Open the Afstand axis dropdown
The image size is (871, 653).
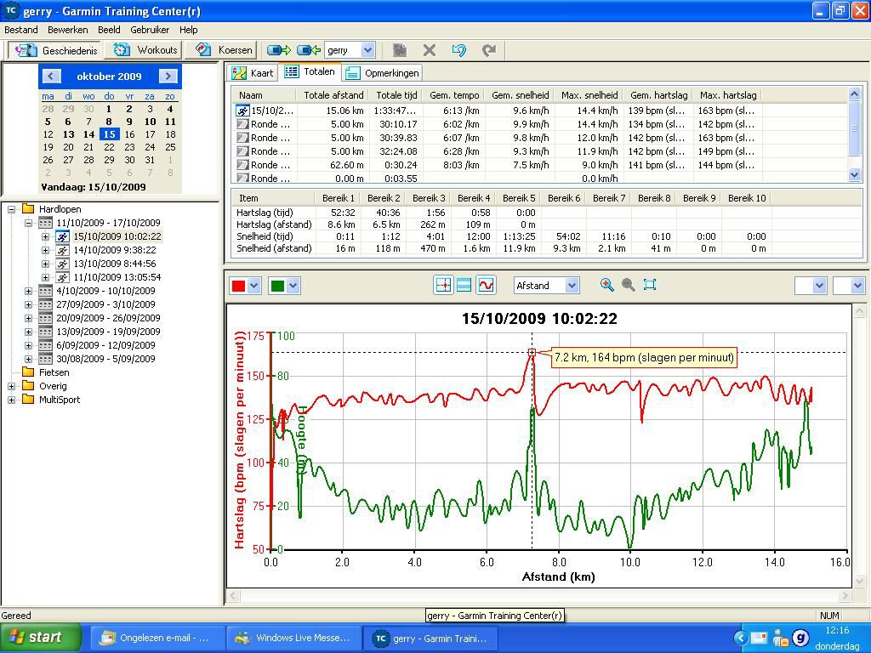click(572, 286)
